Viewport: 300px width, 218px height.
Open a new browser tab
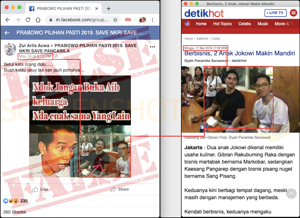109,8
